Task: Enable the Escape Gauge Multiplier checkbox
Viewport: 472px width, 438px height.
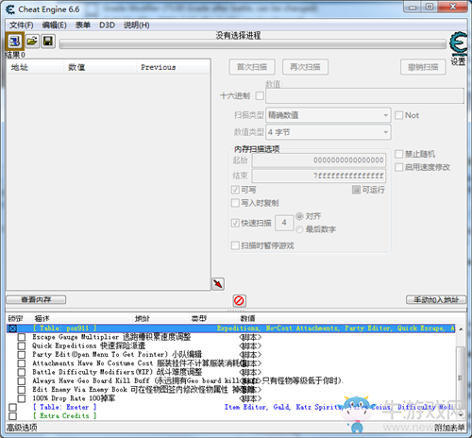Action: (x=22, y=337)
